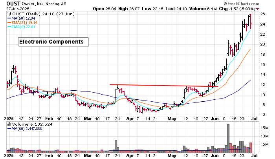Click the tallest volume bar in mid-June
The width and height of the screenshot is (275, 159).
pyautogui.click(x=228, y=139)
